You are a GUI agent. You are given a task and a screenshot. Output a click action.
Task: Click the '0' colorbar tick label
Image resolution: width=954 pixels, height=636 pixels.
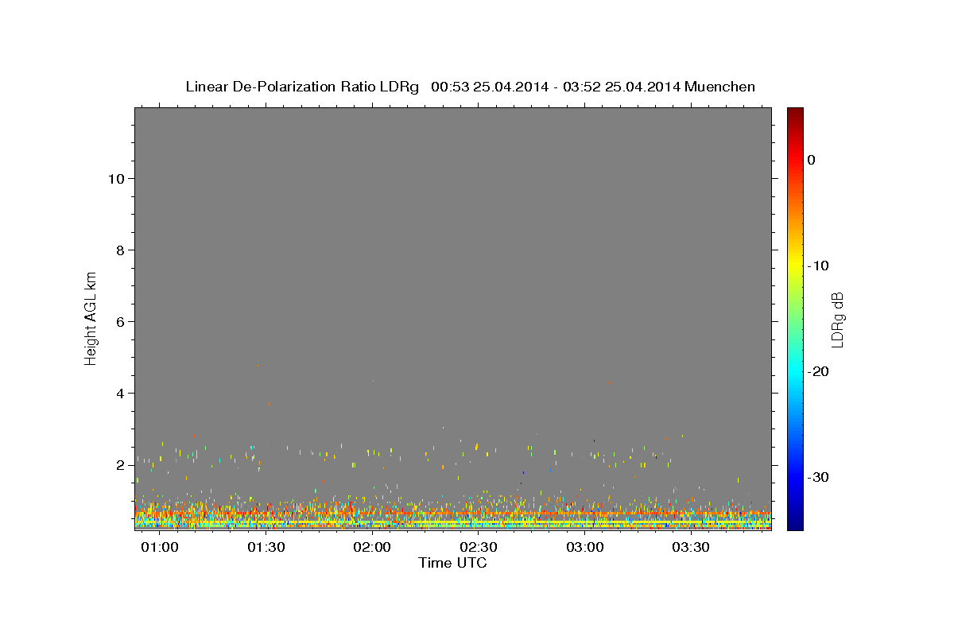point(812,160)
